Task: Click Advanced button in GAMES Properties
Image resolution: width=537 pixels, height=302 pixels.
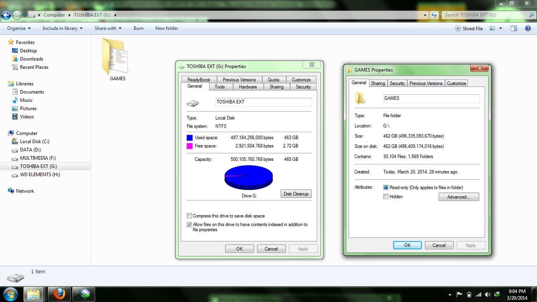Action: point(459,197)
